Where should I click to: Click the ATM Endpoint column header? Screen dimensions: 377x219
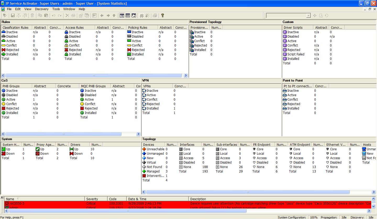tap(300, 145)
